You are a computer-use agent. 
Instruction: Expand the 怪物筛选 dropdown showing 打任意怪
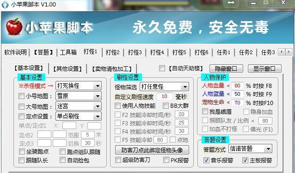pos(164,86)
